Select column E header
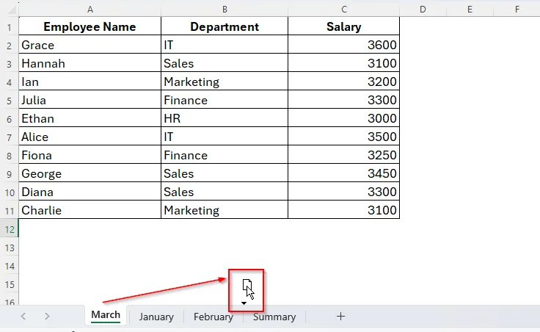 470,10
